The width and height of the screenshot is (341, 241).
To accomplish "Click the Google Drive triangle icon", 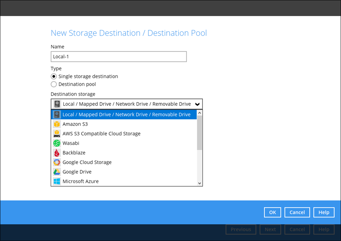I will coord(57,172).
